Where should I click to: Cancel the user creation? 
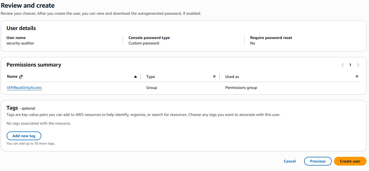coord(290,161)
